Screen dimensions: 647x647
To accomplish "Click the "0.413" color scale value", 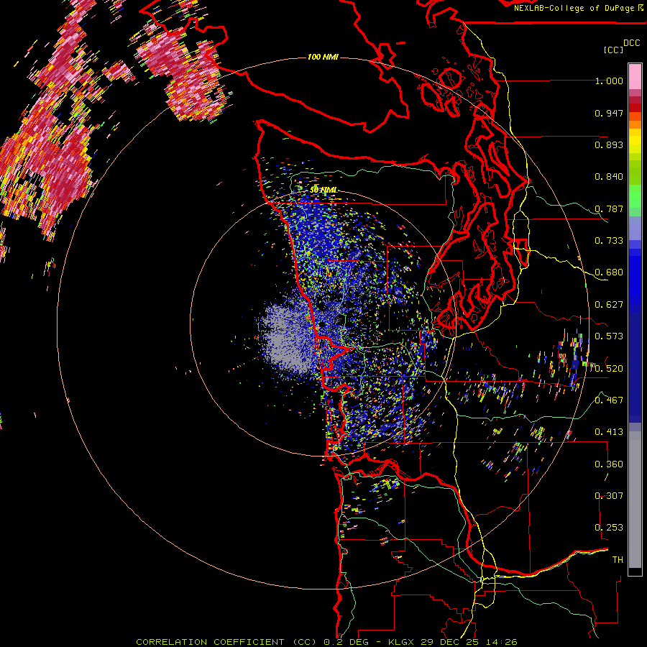I will point(609,432).
